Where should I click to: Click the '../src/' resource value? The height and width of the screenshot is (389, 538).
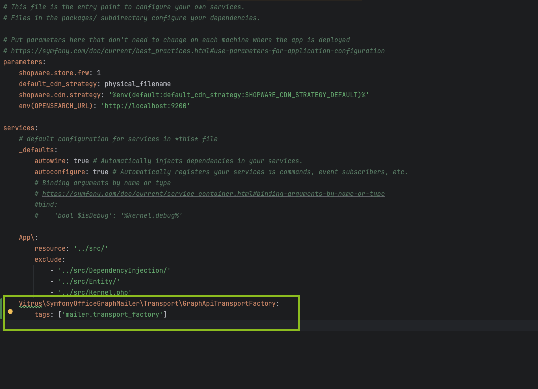(x=91, y=248)
